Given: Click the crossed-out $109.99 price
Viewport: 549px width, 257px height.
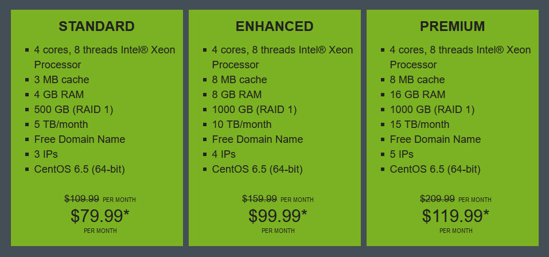Looking at the screenshot, I should coord(82,199).
